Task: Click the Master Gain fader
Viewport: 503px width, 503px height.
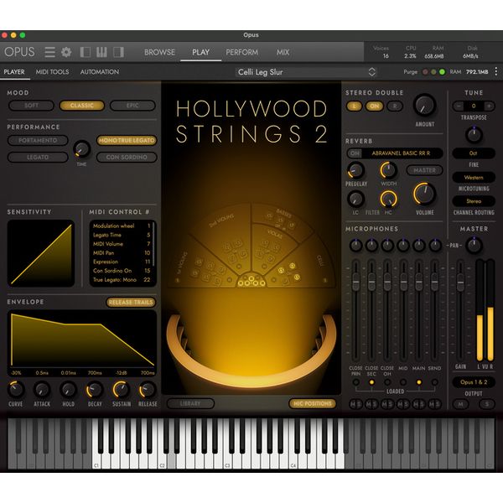Action: pyautogui.click(x=460, y=282)
